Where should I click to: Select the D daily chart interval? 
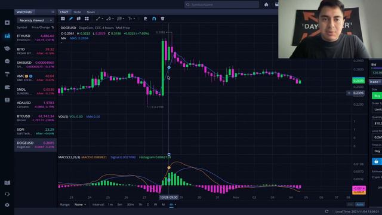(x=148, y=204)
